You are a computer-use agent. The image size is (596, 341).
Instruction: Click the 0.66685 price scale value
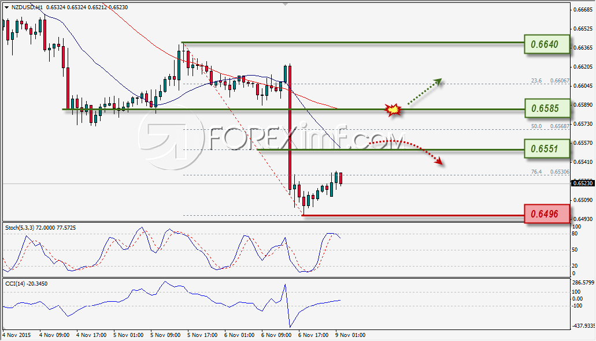[583, 9]
